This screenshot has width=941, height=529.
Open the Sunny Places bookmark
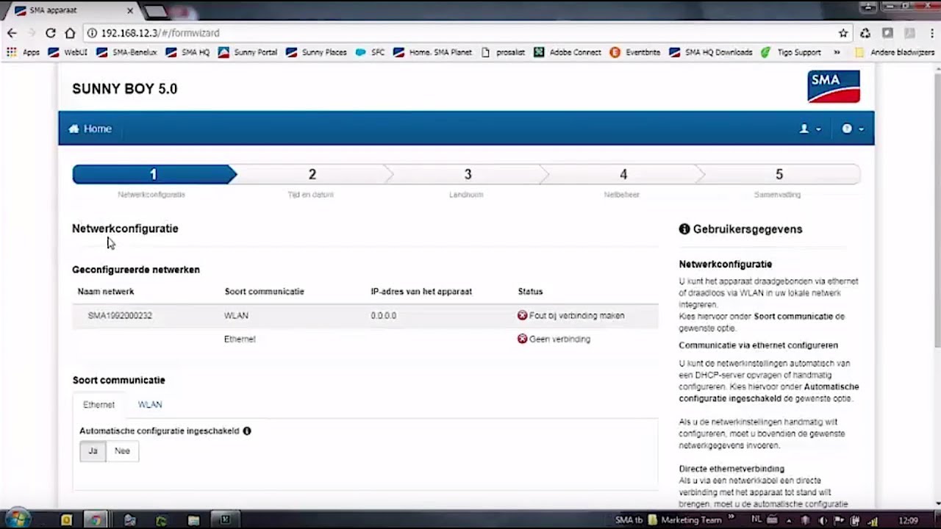click(316, 52)
